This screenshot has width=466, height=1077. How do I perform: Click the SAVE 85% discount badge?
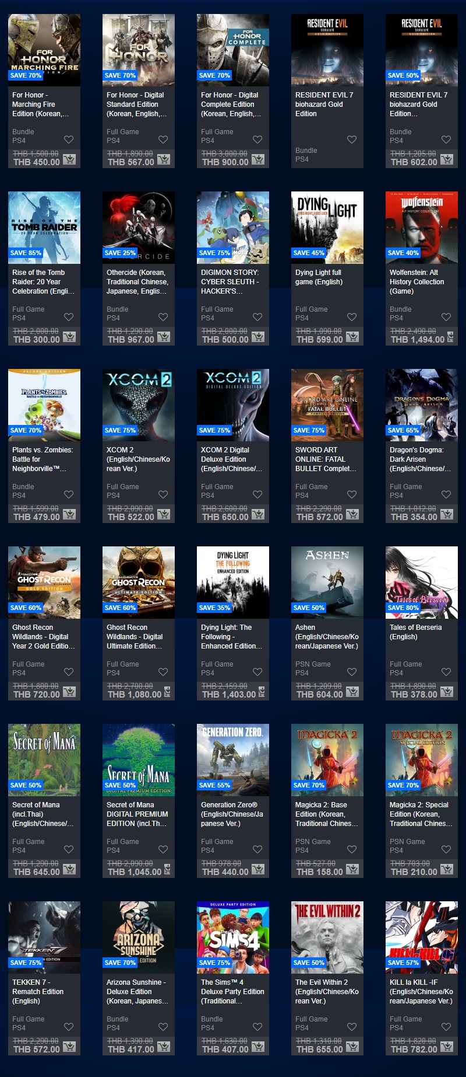coord(26,253)
